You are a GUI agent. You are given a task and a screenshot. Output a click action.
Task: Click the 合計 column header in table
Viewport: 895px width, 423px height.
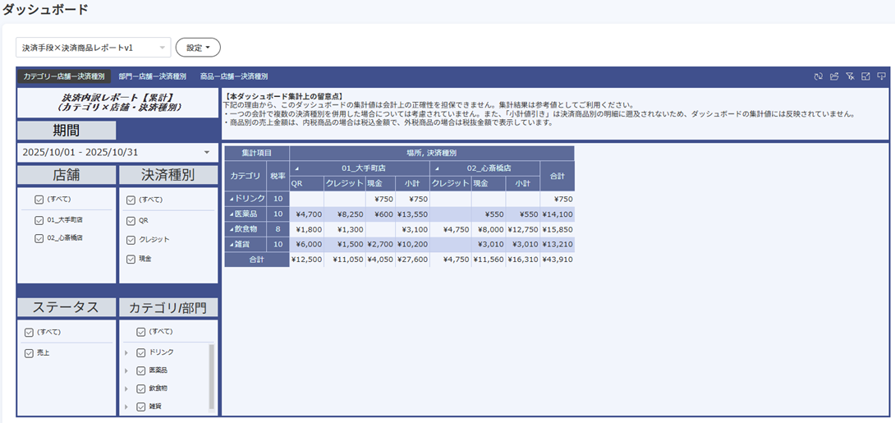(557, 176)
